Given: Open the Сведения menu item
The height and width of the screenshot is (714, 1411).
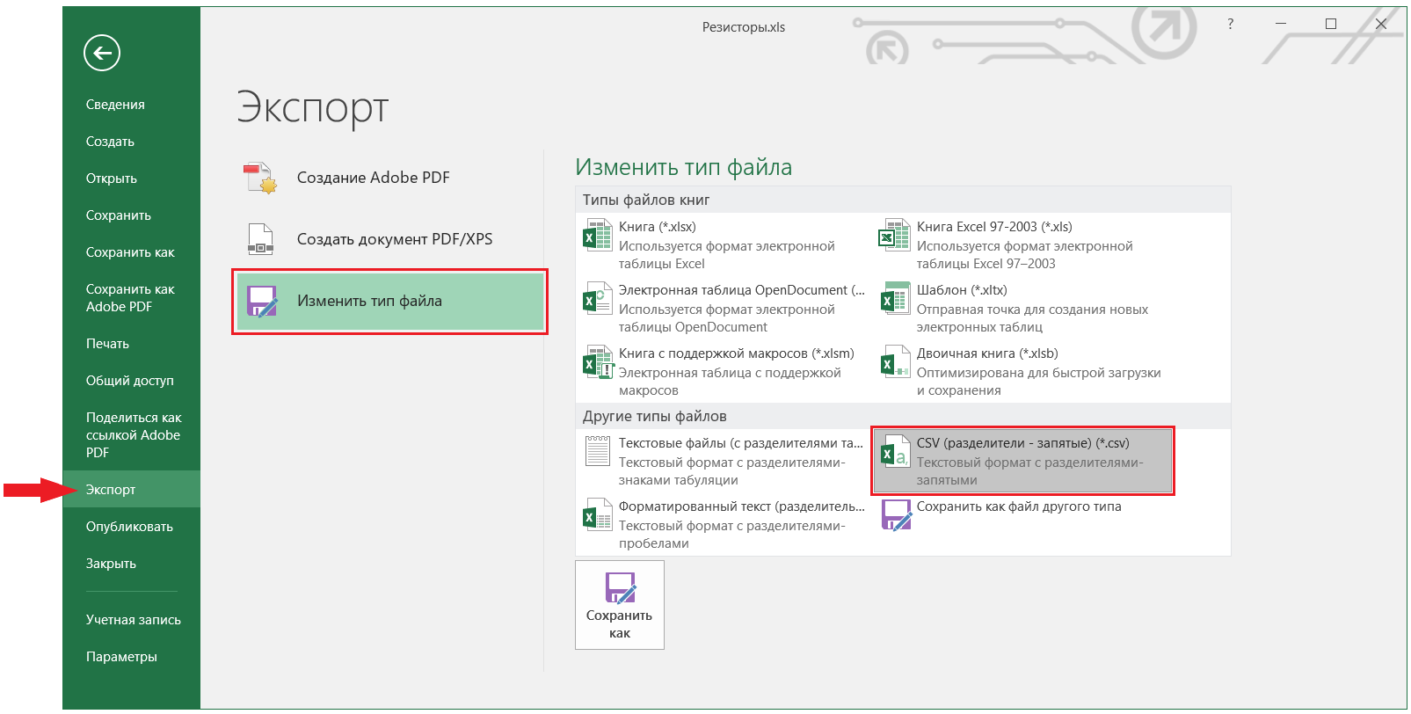Looking at the screenshot, I should 131,105.
